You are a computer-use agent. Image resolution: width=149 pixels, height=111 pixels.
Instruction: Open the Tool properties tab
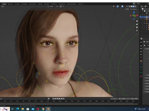tap(141, 42)
